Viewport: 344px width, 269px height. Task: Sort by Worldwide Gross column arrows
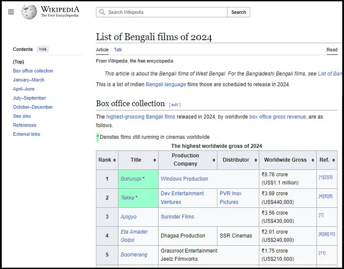313,160
